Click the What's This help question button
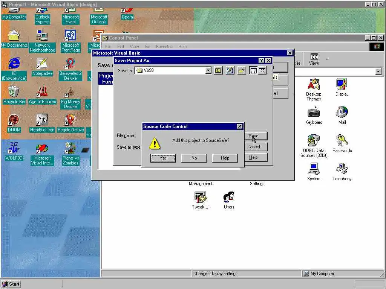Screen dimensions: 386x289 pos(262,61)
